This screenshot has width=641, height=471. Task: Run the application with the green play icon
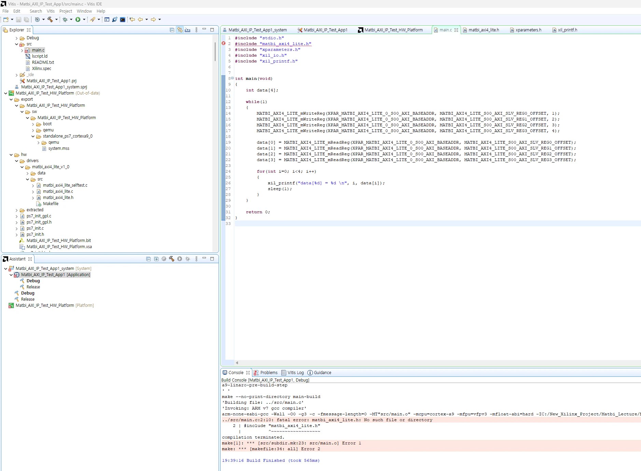pos(78,19)
